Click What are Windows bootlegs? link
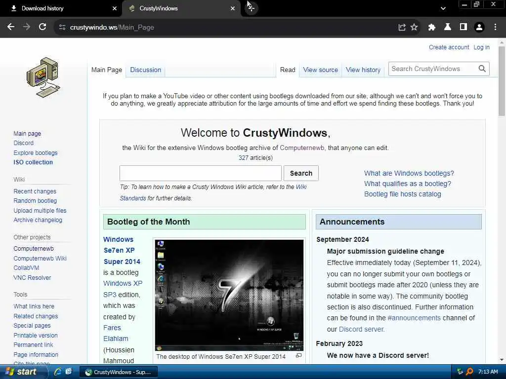Image resolution: width=506 pixels, height=379 pixels. tap(409, 173)
